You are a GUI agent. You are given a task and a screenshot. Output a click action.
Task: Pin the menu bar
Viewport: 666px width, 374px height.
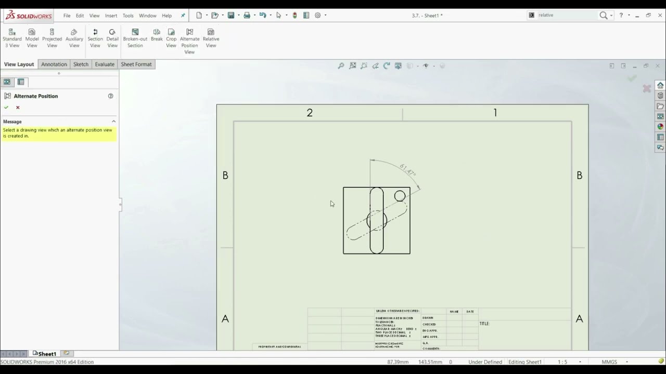click(x=183, y=16)
